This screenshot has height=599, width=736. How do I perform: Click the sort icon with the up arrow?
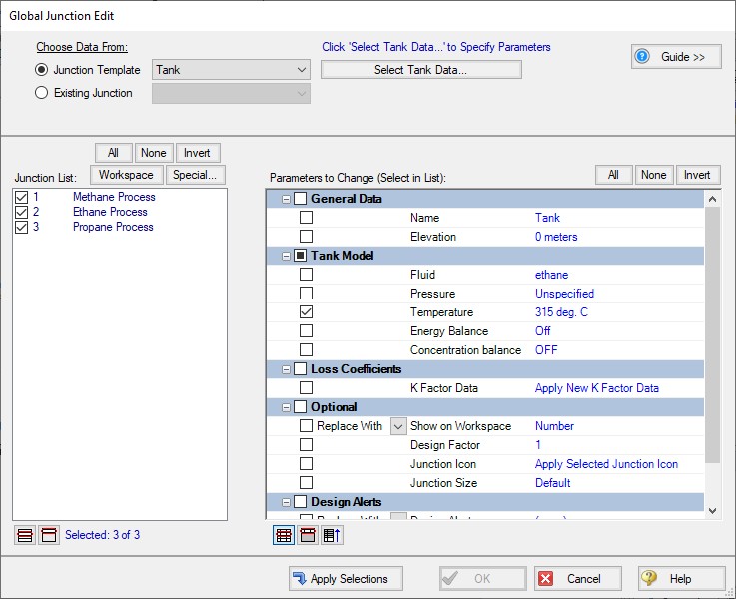(x=332, y=535)
